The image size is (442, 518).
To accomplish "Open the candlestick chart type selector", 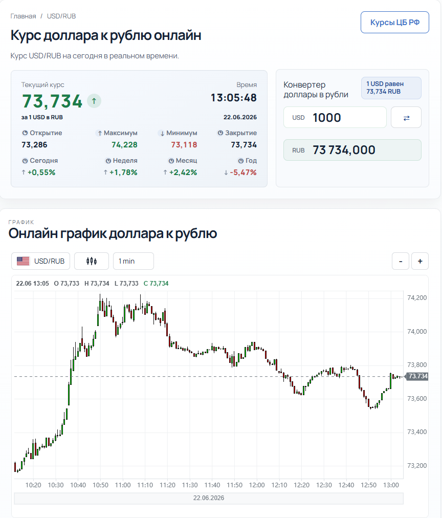I will click(x=92, y=261).
